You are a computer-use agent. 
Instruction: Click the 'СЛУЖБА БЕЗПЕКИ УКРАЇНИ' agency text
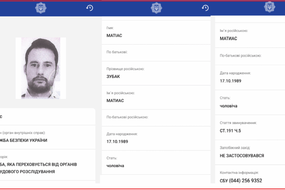[x=24, y=140]
